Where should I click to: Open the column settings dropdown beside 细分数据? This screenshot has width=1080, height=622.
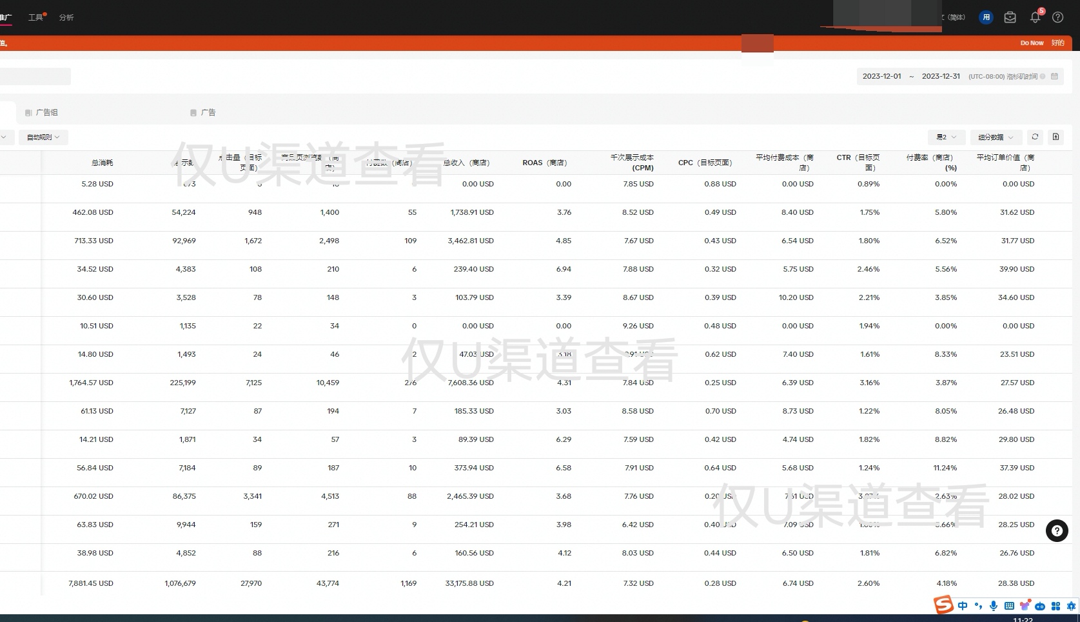coord(946,137)
